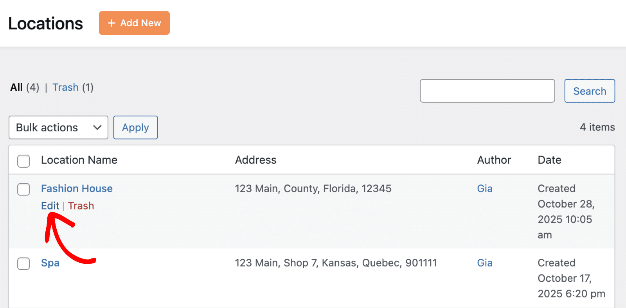Click the Apply button

tap(135, 127)
